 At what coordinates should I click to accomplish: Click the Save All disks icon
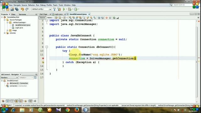coord(17,9)
